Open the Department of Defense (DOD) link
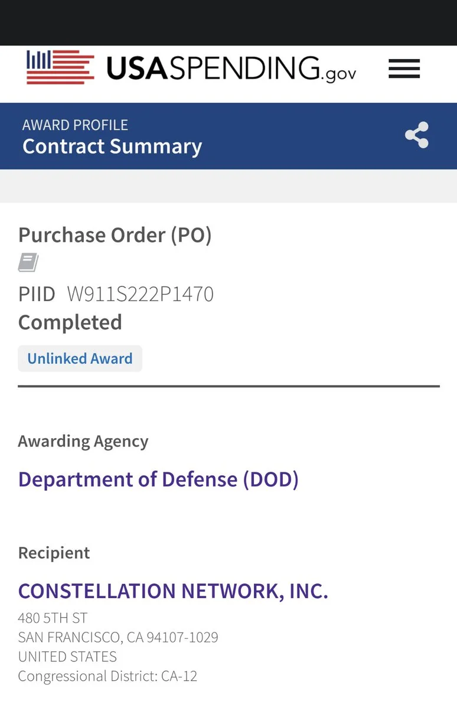Image resolution: width=457 pixels, height=708 pixels. click(x=158, y=479)
